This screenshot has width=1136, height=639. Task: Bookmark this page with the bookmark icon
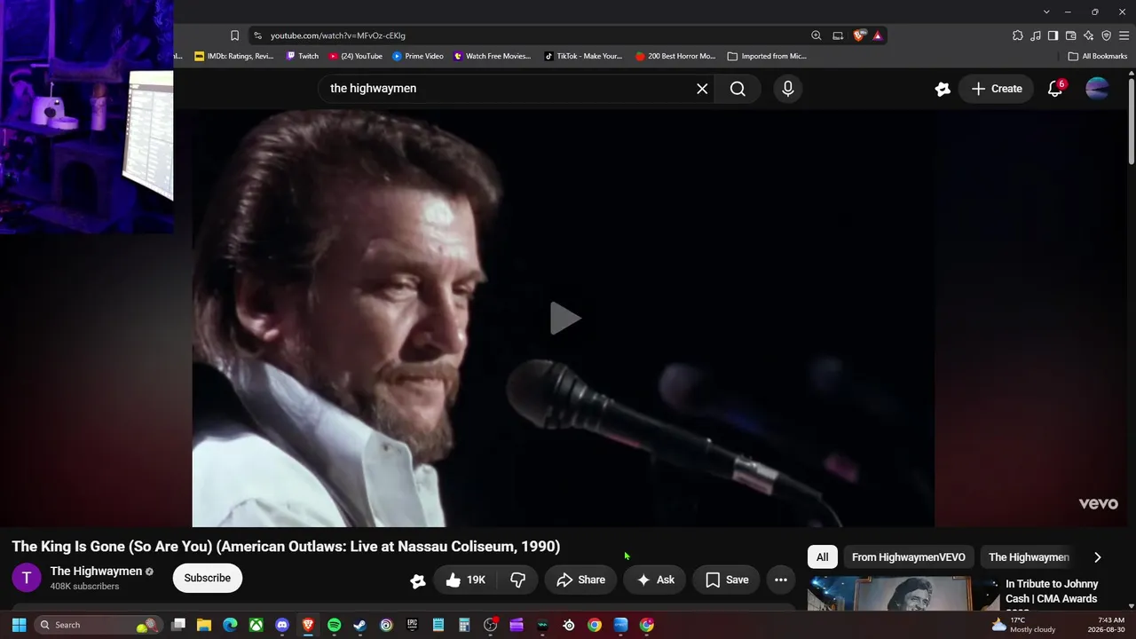tap(234, 35)
